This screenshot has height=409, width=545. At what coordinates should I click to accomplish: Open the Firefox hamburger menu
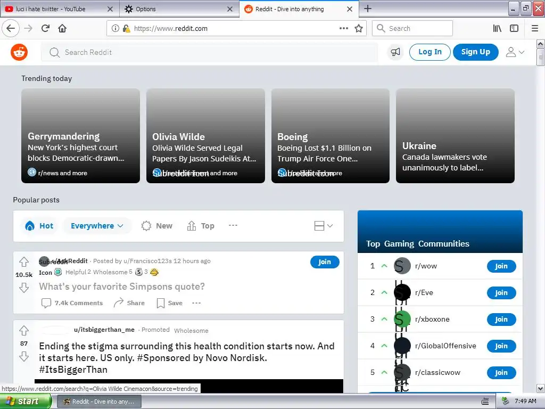[x=535, y=29]
